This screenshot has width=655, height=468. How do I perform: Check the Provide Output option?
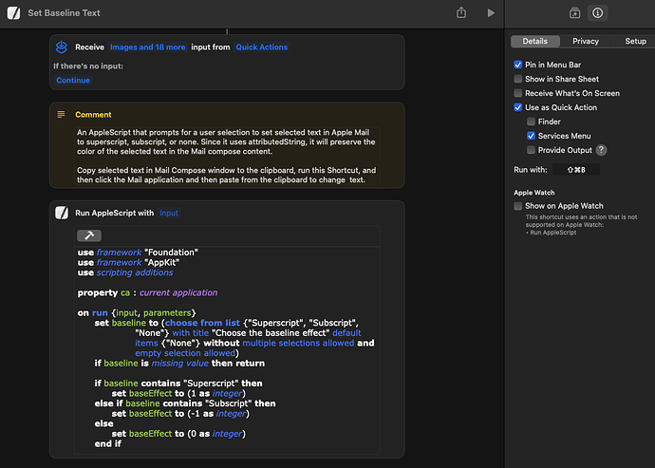click(531, 150)
